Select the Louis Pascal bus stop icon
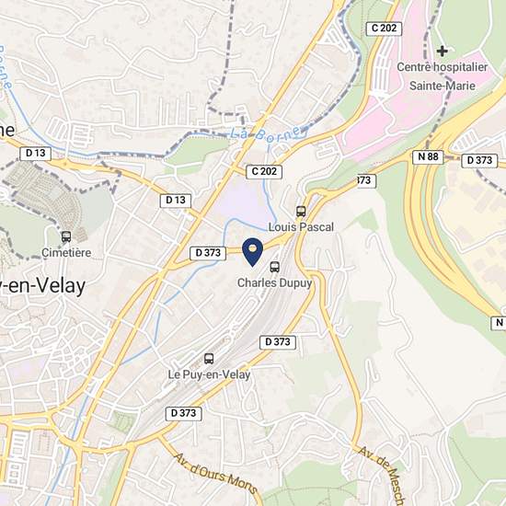The height and width of the screenshot is (506, 506). pyautogui.click(x=301, y=212)
